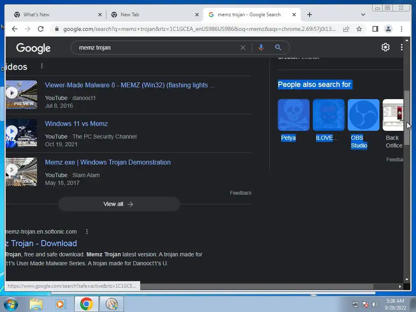
Task: Open Windows Explorer from taskbar
Action: [x=36, y=304]
